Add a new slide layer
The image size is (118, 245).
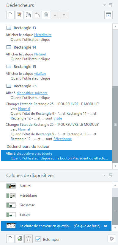point(10,239)
